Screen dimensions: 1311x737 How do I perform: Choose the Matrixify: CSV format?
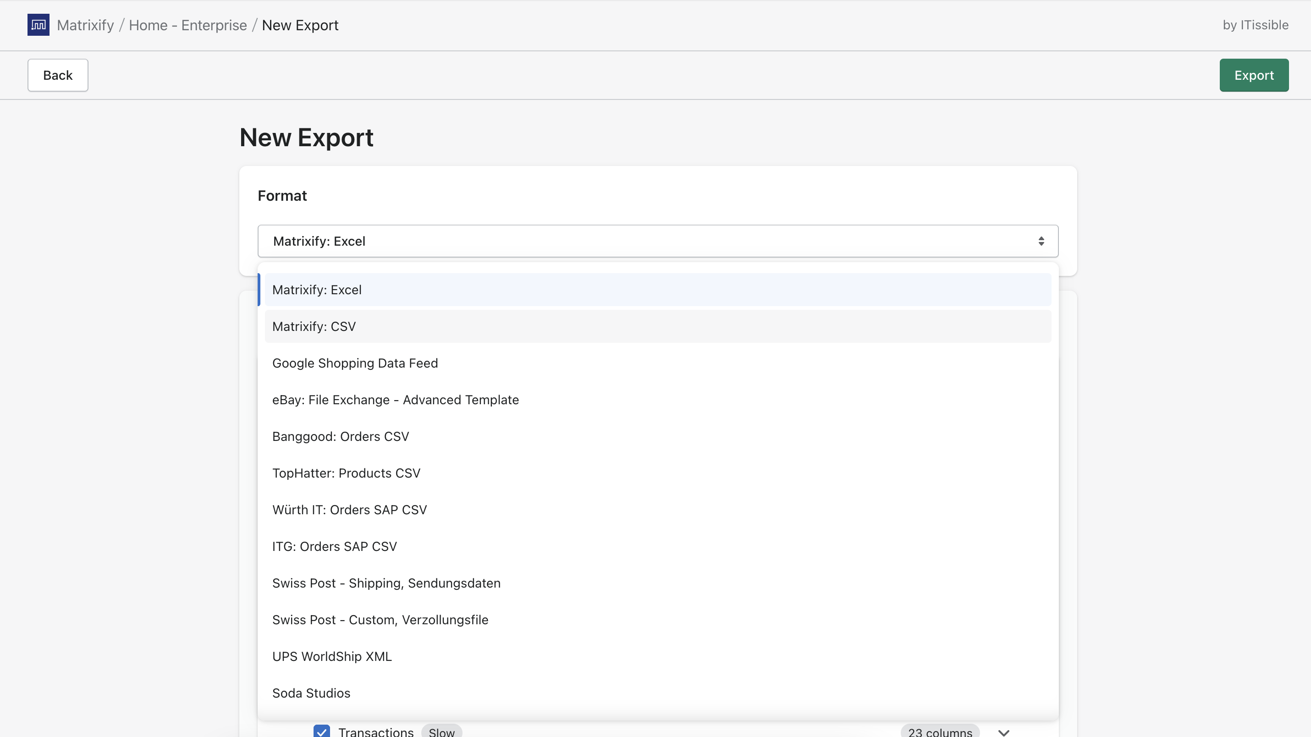pyautogui.click(x=658, y=326)
